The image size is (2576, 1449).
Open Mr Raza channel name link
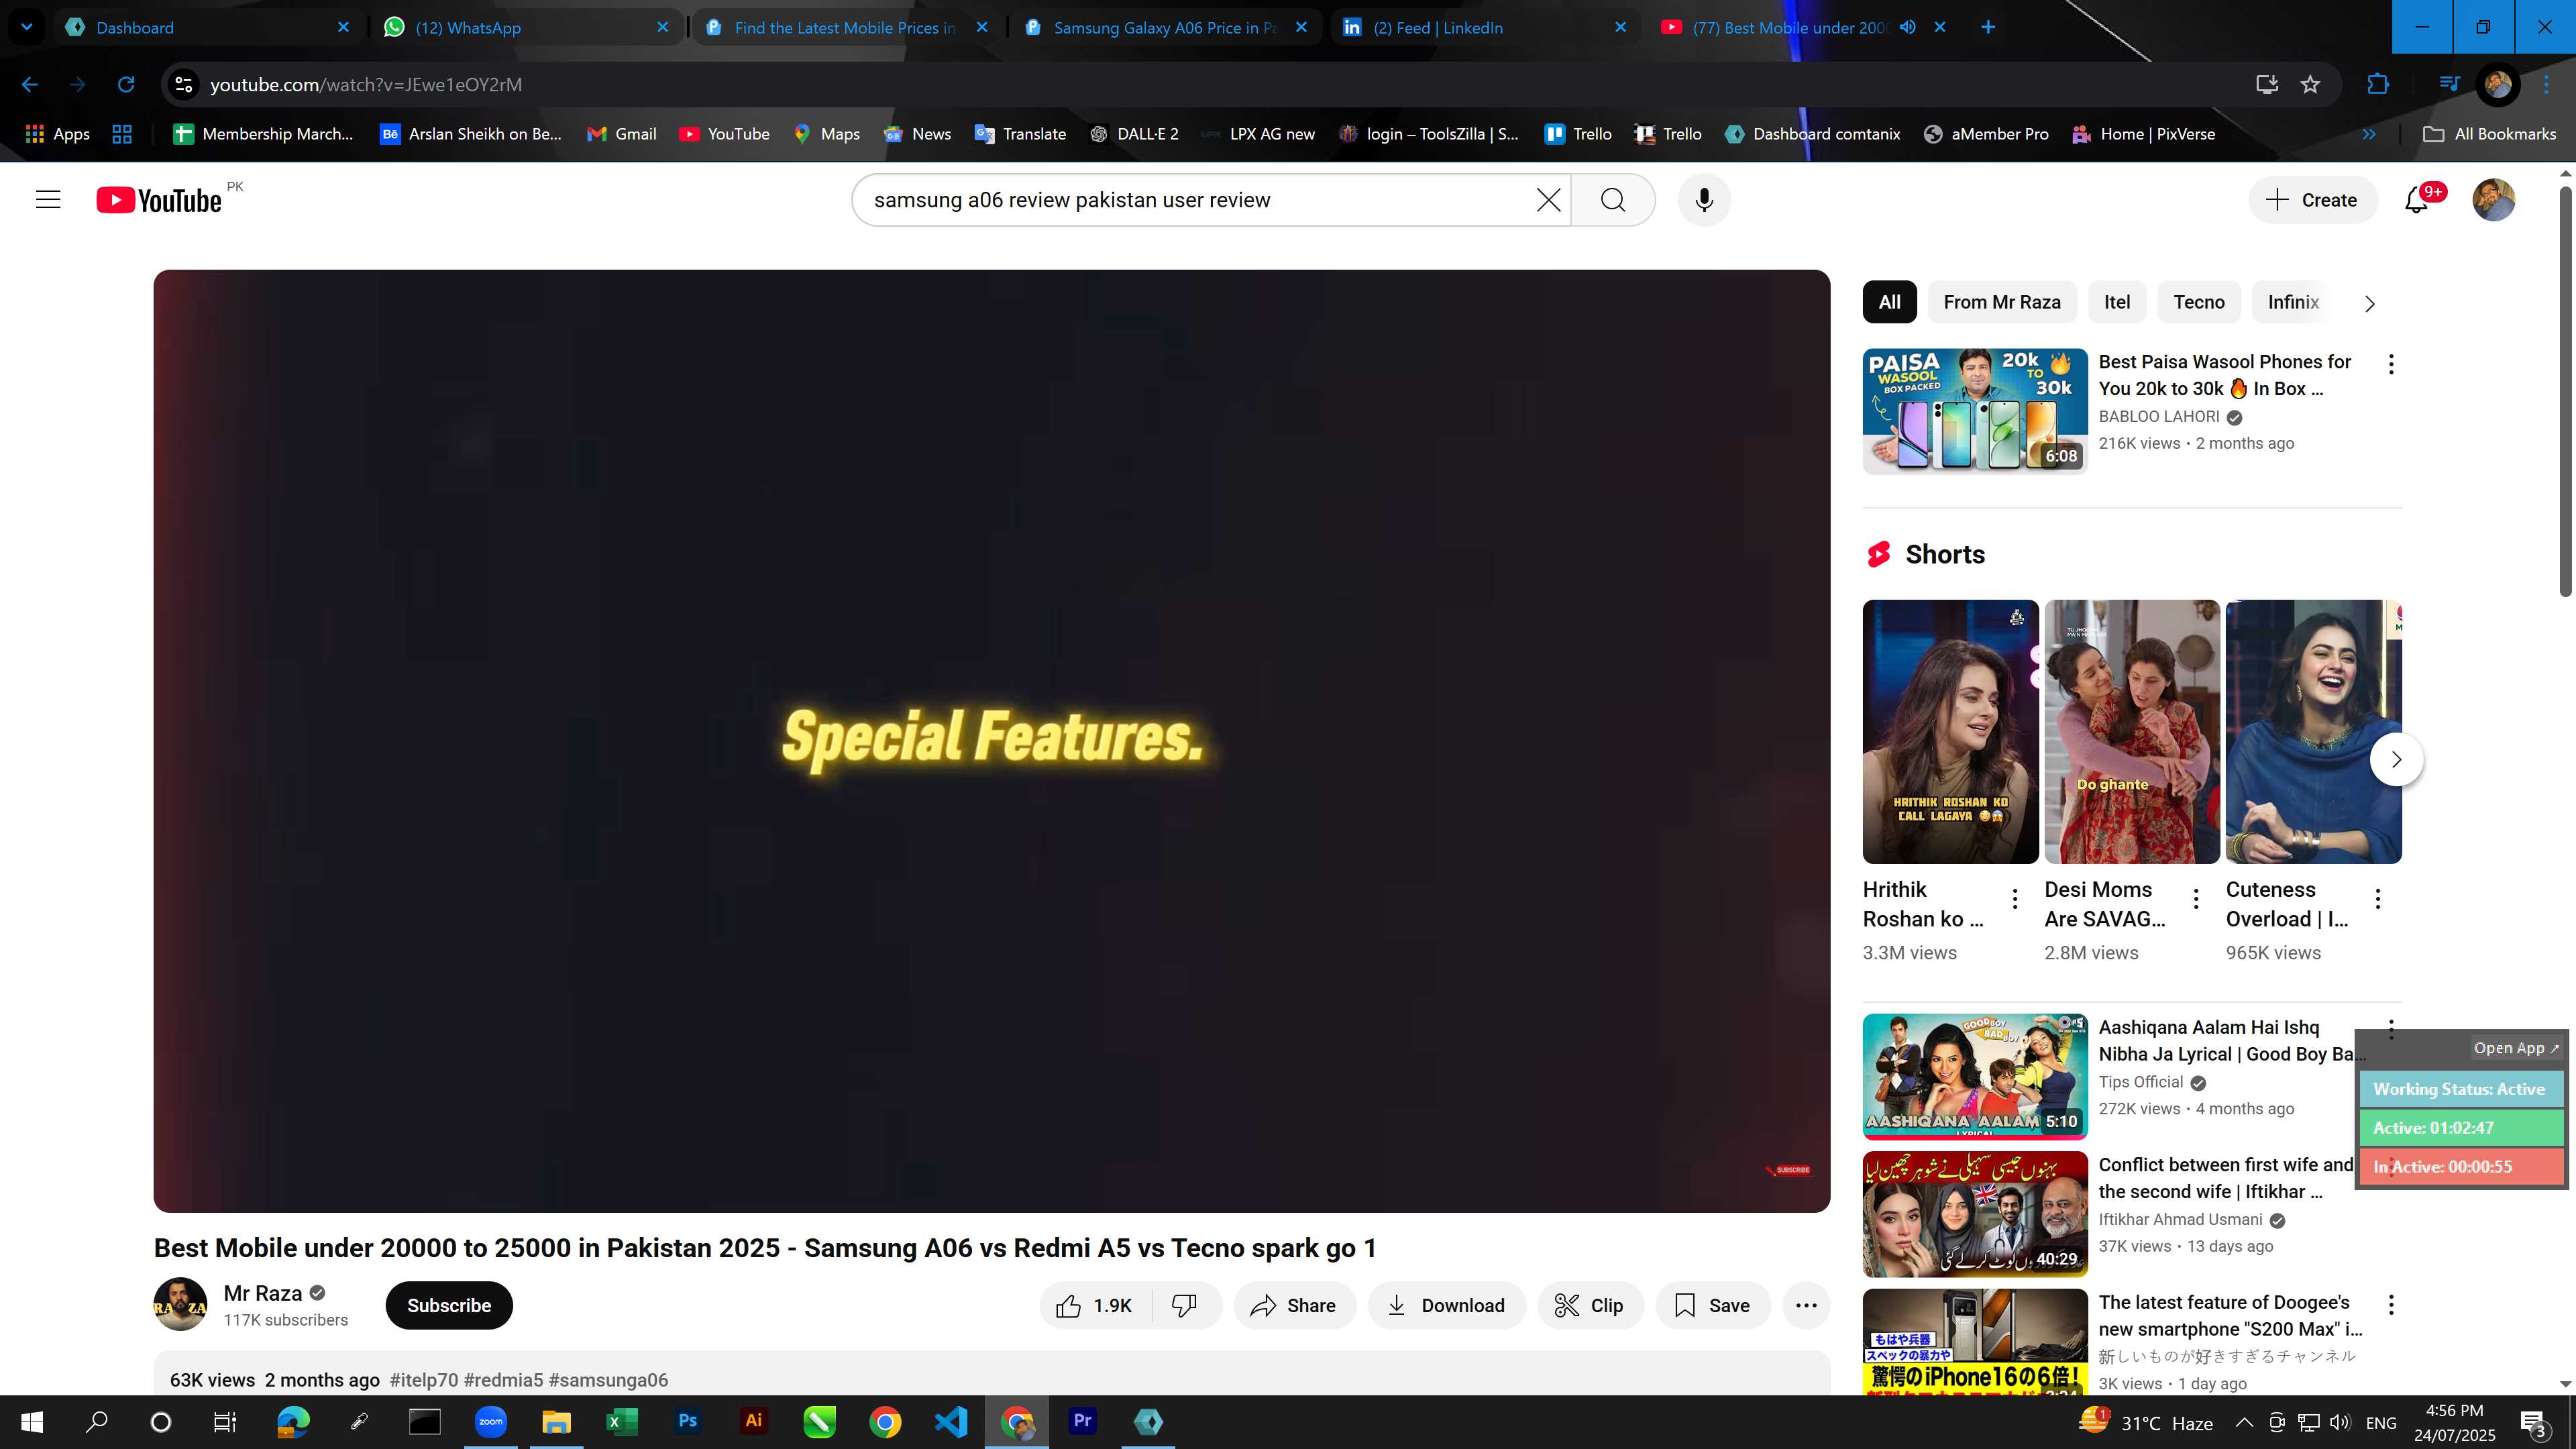point(262,1293)
